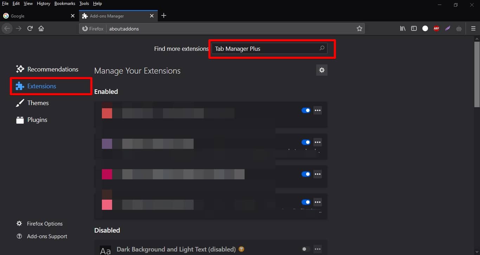480x255 pixels.
Task: Open the Bookmarks menu
Action: [65, 4]
